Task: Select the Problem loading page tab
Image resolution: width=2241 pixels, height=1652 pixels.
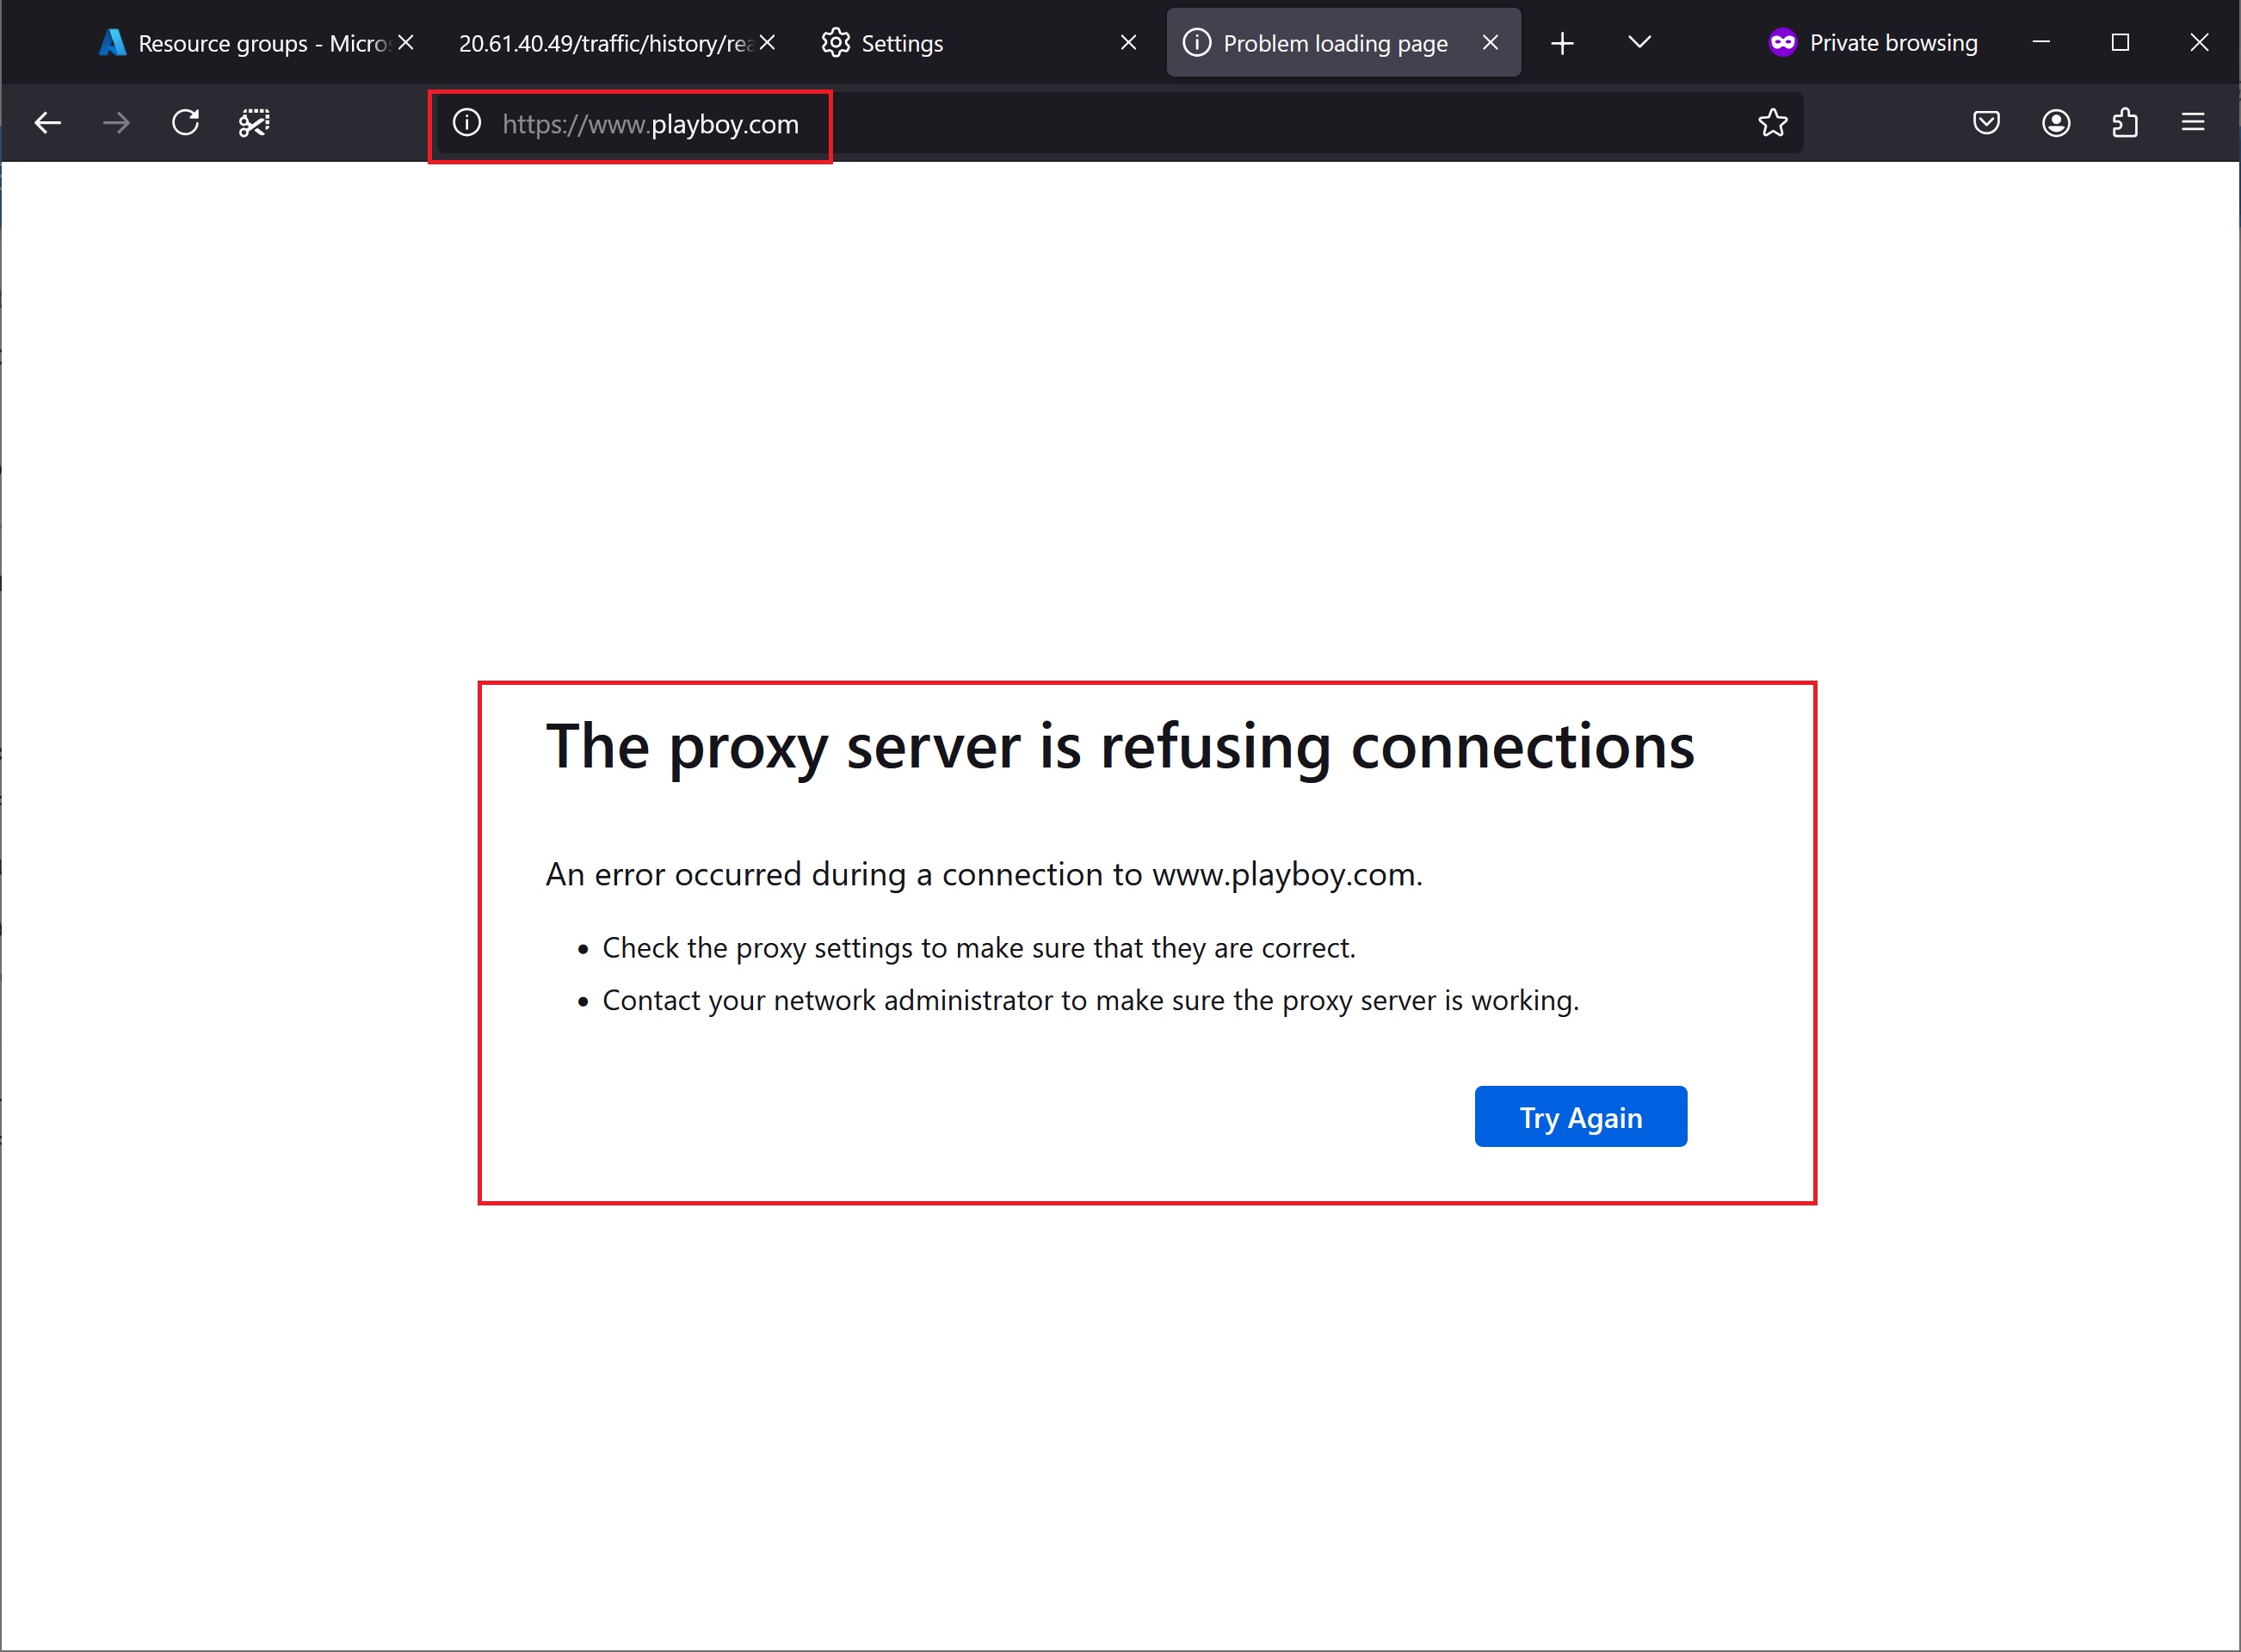Action: (x=1343, y=43)
